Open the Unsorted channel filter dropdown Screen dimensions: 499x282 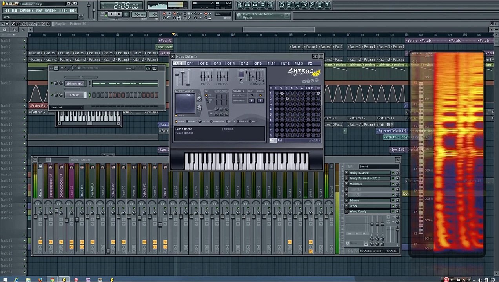(67, 107)
